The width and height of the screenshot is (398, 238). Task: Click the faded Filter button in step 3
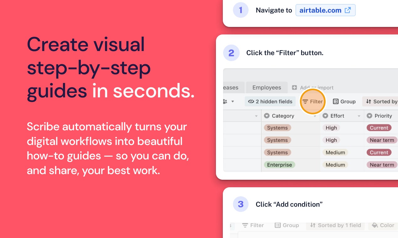point(253,225)
